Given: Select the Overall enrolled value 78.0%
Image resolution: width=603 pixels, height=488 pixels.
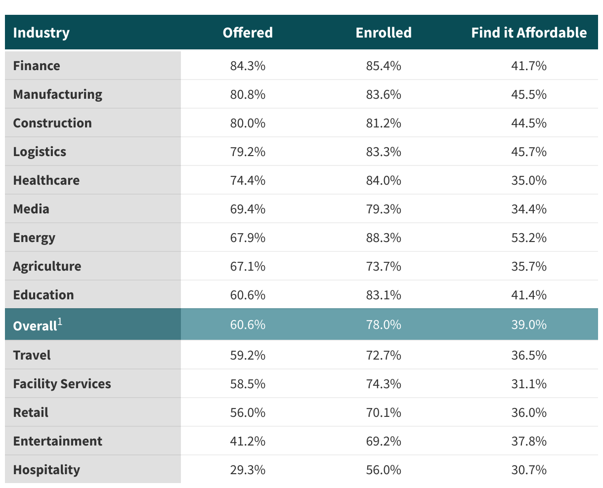Looking at the screenshot, I should (x=384, y=325).
